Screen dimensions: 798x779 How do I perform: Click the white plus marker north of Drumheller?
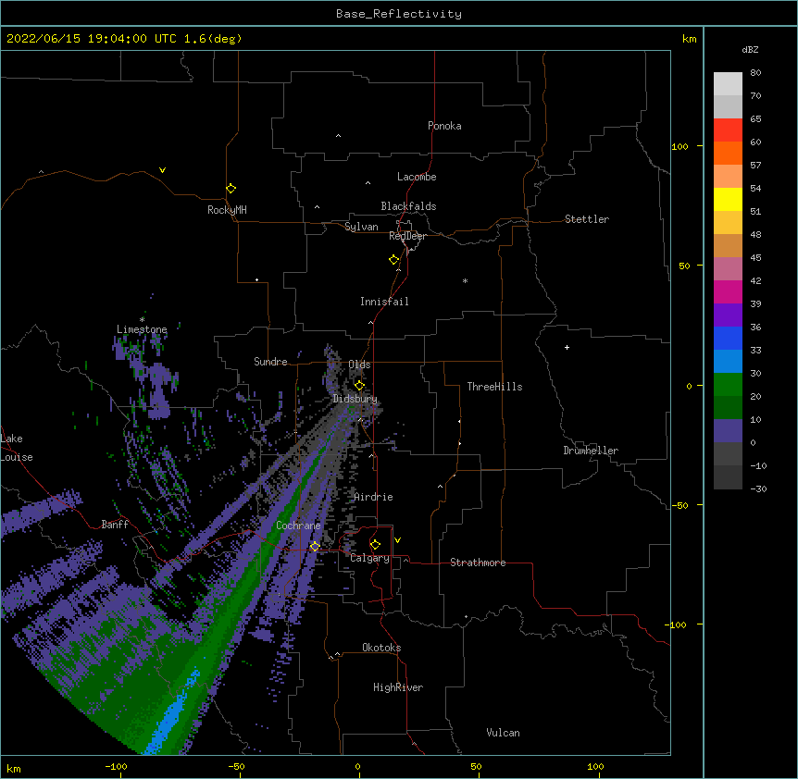pyautogui.click(x=567, y=347)
